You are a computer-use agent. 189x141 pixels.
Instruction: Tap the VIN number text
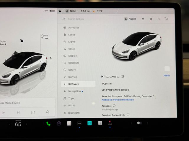(x=115, y=90)
